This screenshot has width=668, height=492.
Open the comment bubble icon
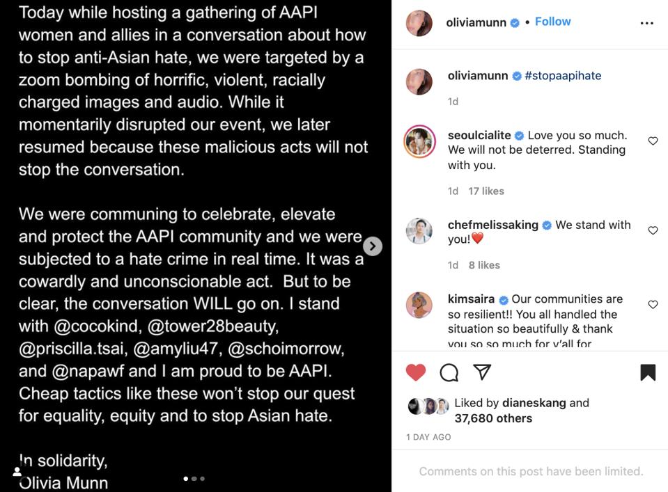click(x=449, y=372)
